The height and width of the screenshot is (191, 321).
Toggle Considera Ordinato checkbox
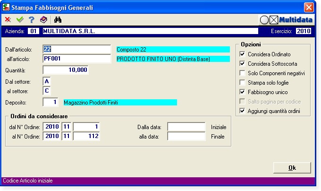pos(242,54)
